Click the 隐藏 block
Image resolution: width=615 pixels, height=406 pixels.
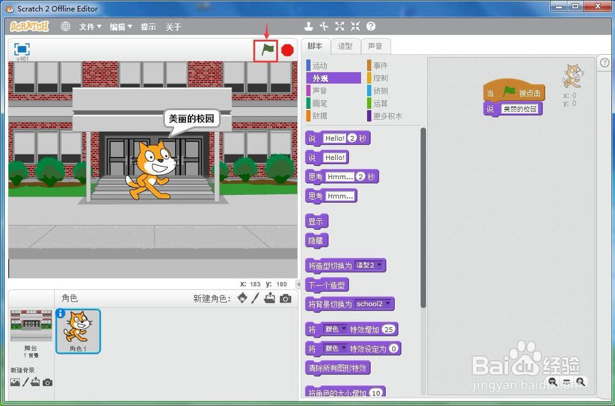click(316, 240)
